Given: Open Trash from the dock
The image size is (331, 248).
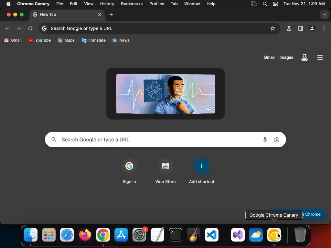Looking at the screenshot, I should point(300,235).
